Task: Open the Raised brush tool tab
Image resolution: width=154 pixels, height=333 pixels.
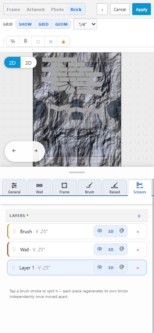Action: (x=115, y=187)
